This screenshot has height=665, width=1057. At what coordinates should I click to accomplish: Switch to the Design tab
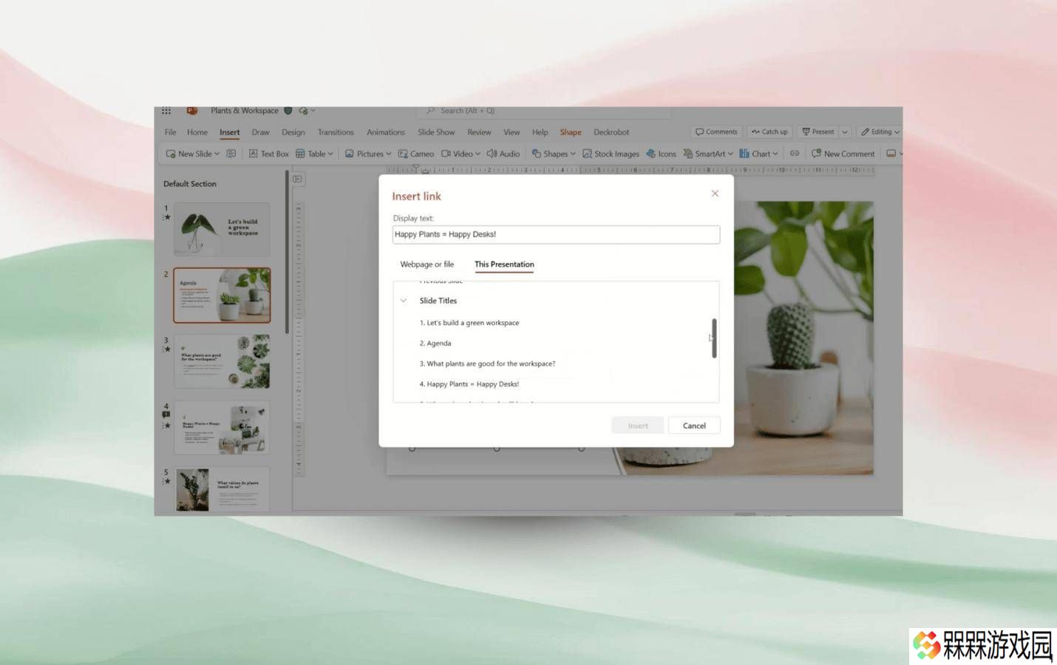293,132
